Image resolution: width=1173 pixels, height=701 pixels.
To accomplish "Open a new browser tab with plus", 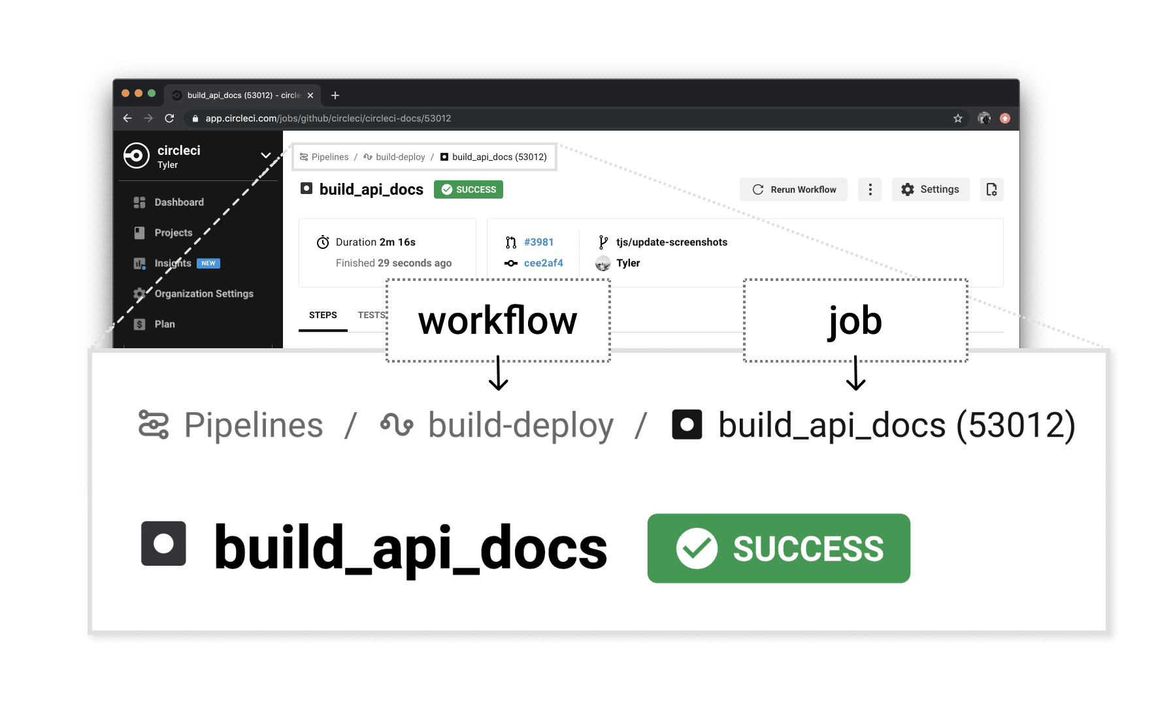I will pos(335,95).
